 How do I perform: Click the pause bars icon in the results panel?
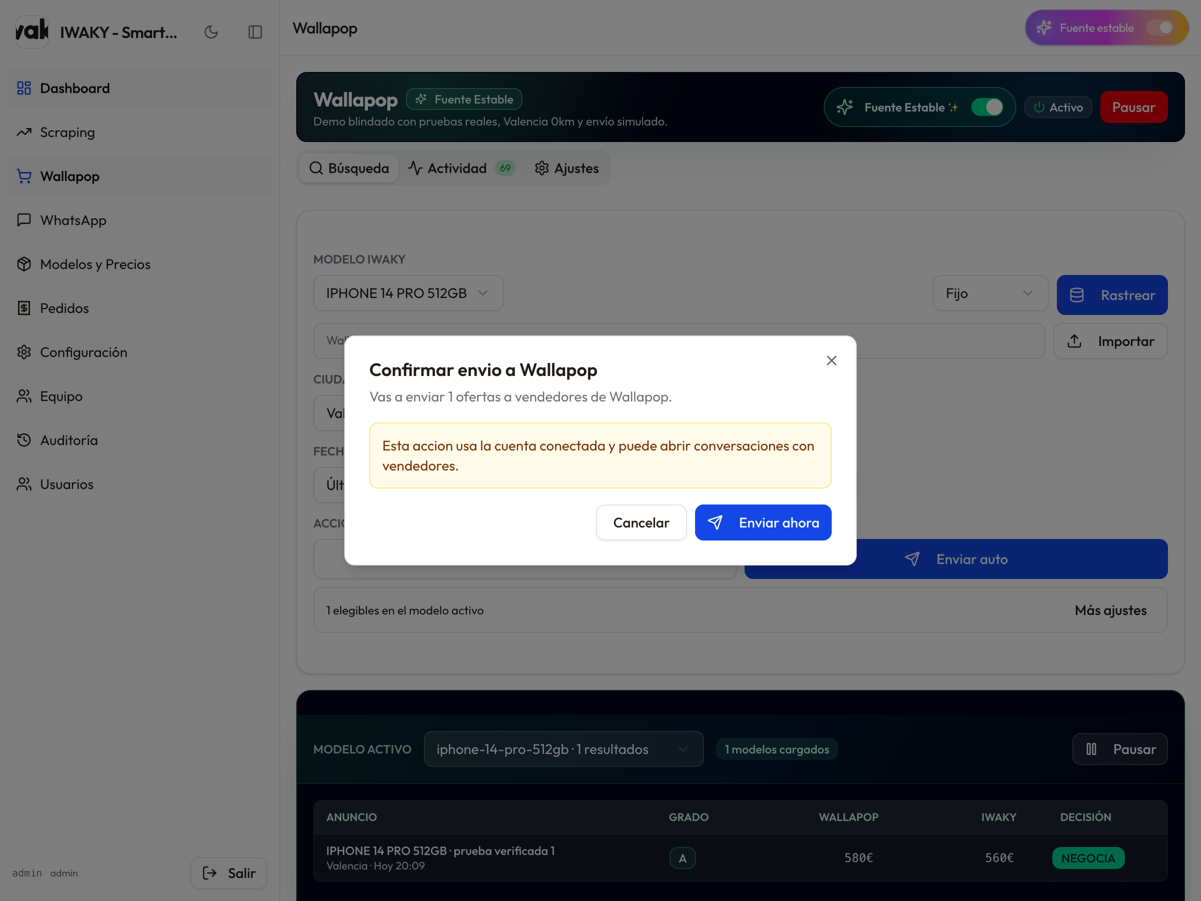[x=1091, y=749]
